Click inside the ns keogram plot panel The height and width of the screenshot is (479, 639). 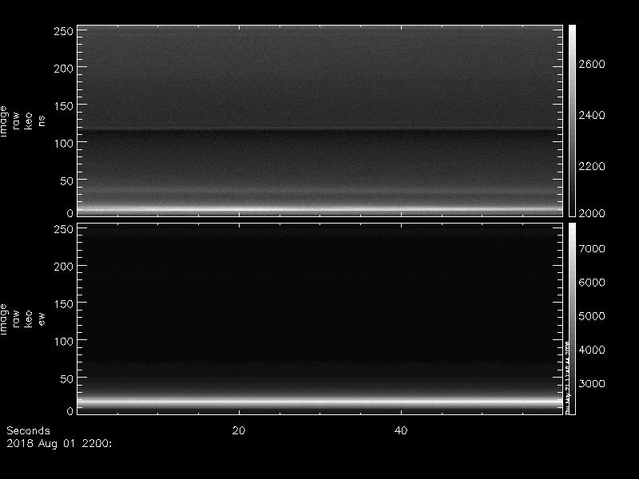pyautogui.click(x=320, y=121)
